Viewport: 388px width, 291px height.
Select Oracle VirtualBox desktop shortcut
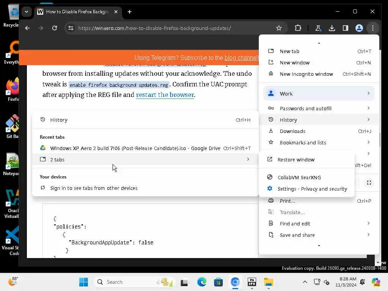tap(12, 204)
